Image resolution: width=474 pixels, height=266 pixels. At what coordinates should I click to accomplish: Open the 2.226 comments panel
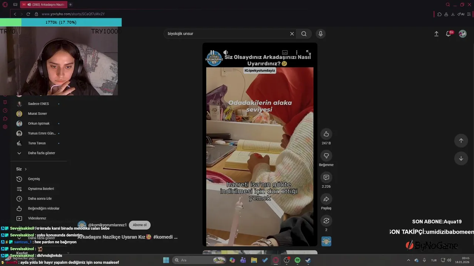pos(326,177)
